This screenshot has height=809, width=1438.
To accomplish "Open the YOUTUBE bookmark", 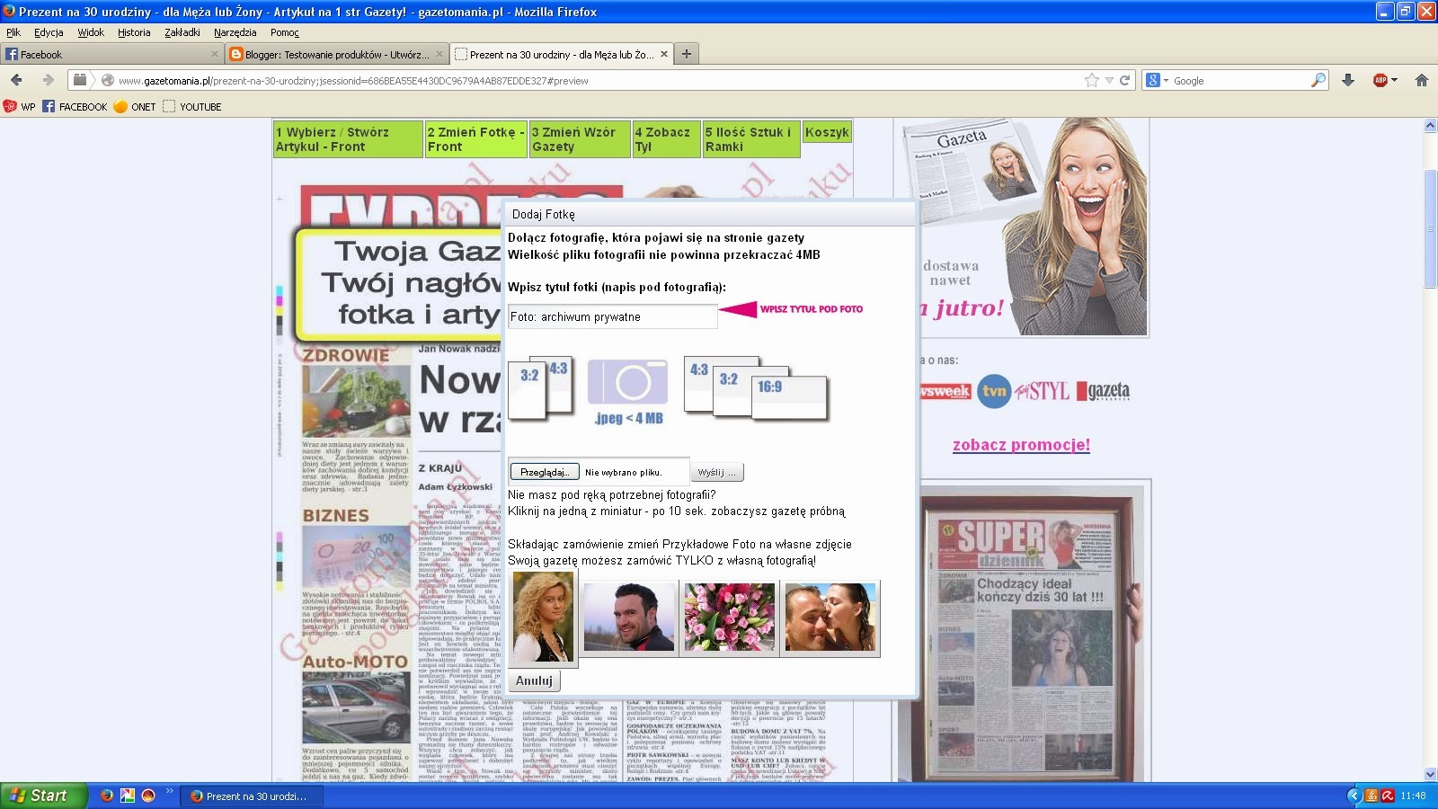I will click(192, 106).
